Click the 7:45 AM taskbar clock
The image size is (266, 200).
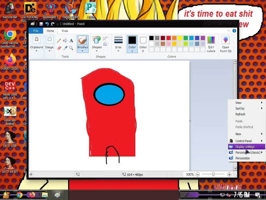pyautogui.click(x=242, y=195)
